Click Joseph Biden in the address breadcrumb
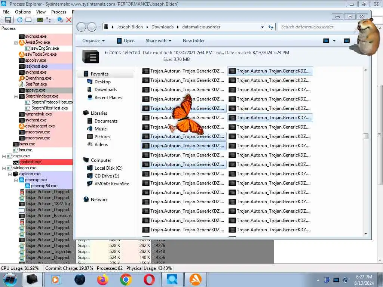The width and height of the screenshot is (383, 287). tap(130, 27)
